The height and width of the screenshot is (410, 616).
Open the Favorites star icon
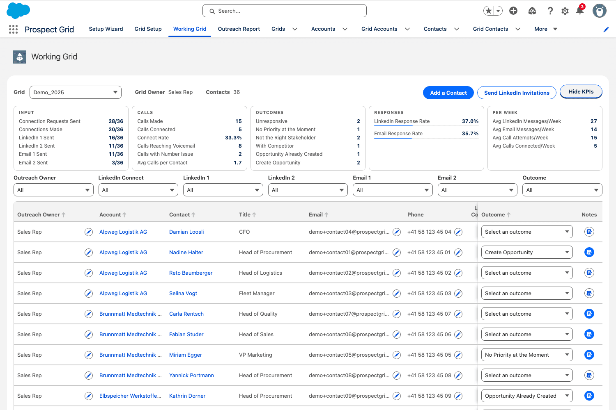coord(489,11)
